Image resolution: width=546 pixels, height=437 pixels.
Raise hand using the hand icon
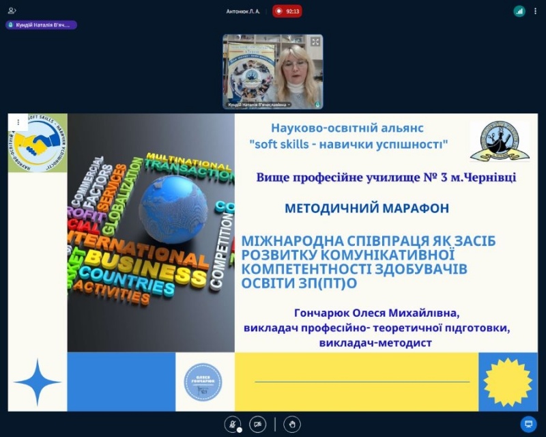292,424
